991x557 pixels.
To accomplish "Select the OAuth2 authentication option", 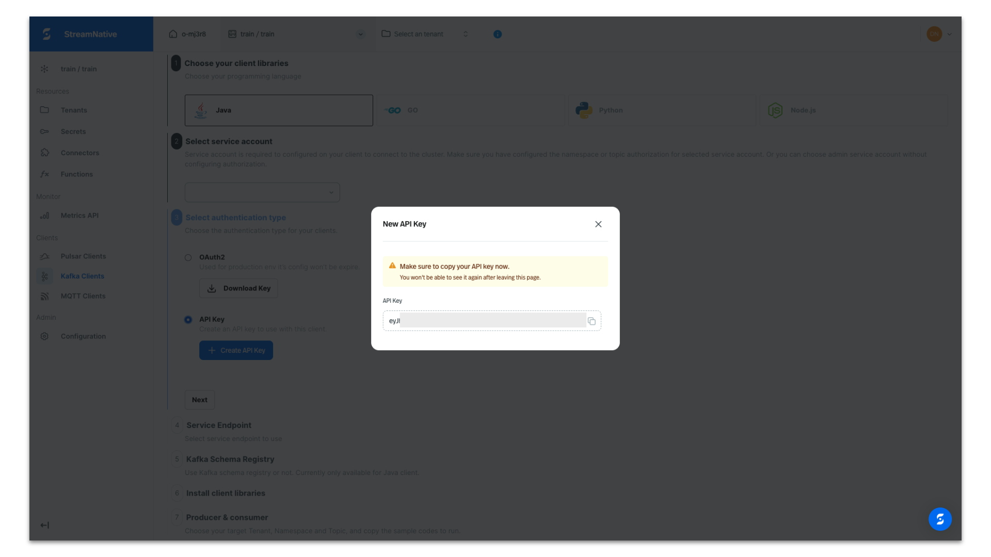I will click(x=188, y=257).
